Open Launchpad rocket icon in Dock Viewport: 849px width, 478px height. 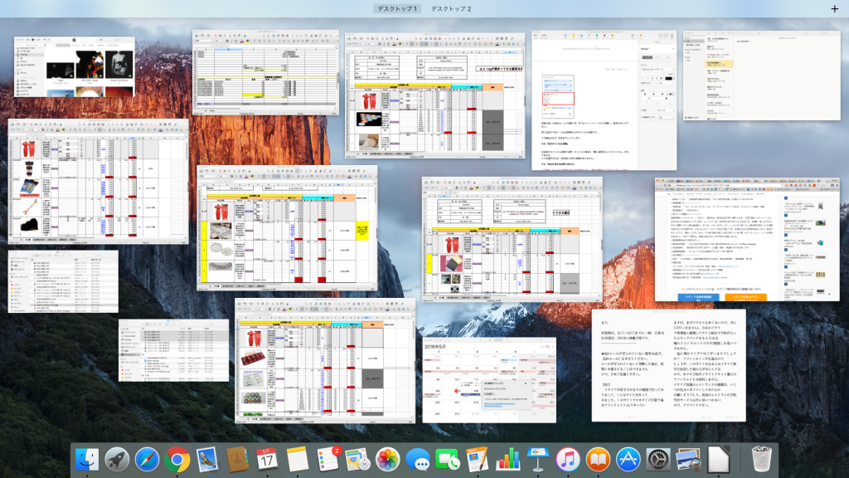tap(117, 460)
